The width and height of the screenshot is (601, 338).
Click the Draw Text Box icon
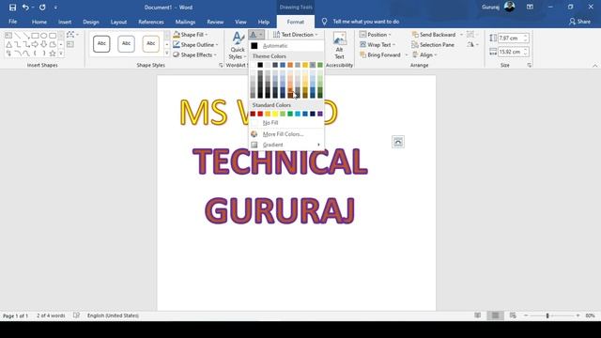coord(70,44)
